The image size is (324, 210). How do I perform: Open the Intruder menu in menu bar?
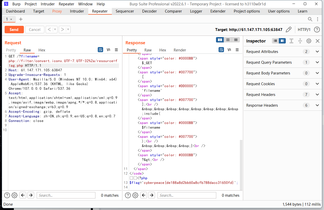tap(47, 4)
